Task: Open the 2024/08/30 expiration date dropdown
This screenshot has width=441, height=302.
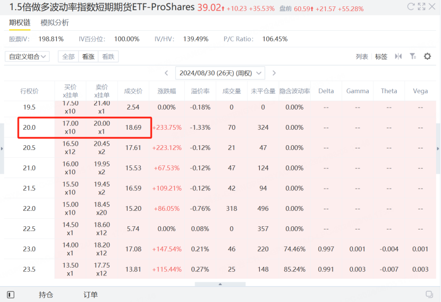Action: (220, 73)
